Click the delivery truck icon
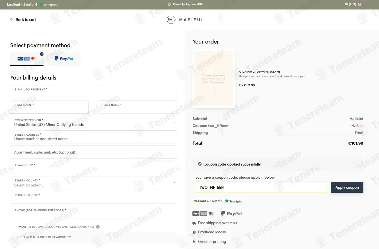This screenshot has width=379, height=249. click(x=194, y=223)
